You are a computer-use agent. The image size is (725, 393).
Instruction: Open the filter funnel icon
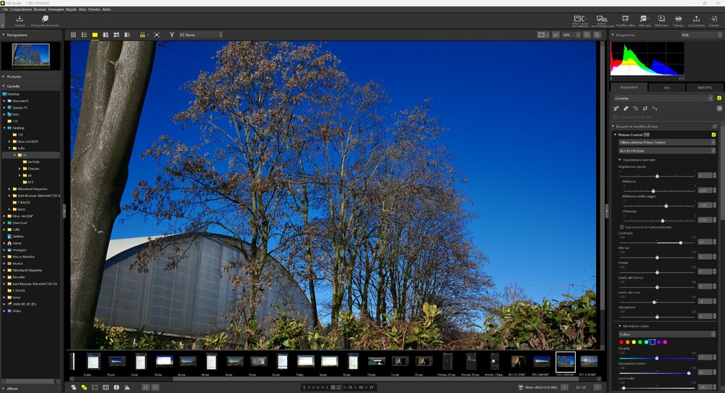pyautogui.click(x=172, y=35)
